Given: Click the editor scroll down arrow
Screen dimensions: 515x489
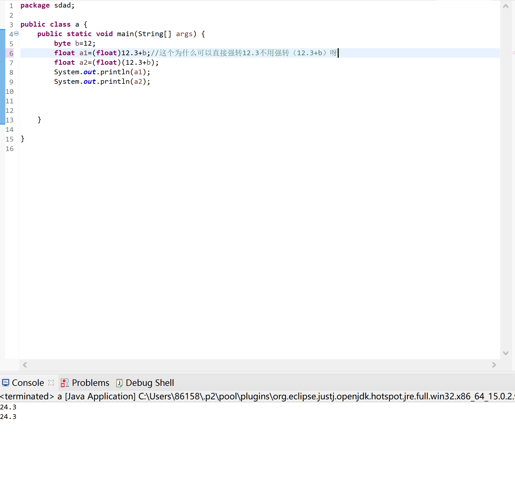Looking at the screenshot, I should click(x=505, y=353).
